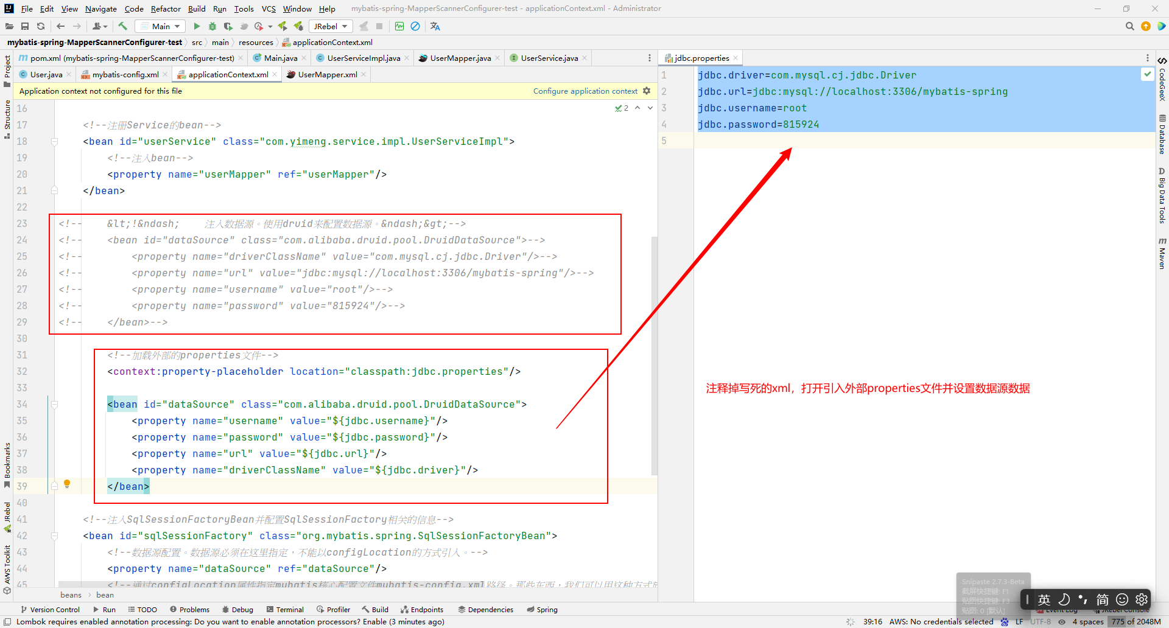Screen dimensions: 1169x628
Task: Click Configure application context link
Action: (x=585, y=91)
